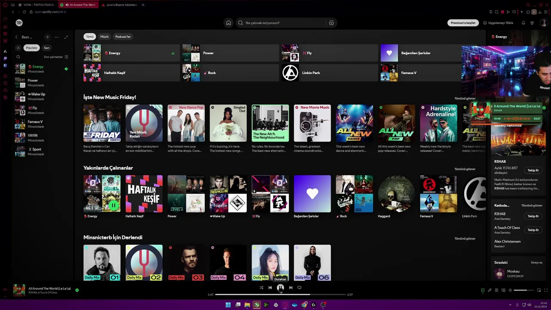Select the Sen library filter
The width and height of the screenshot is (551, 310).
[x=46, y=48]
